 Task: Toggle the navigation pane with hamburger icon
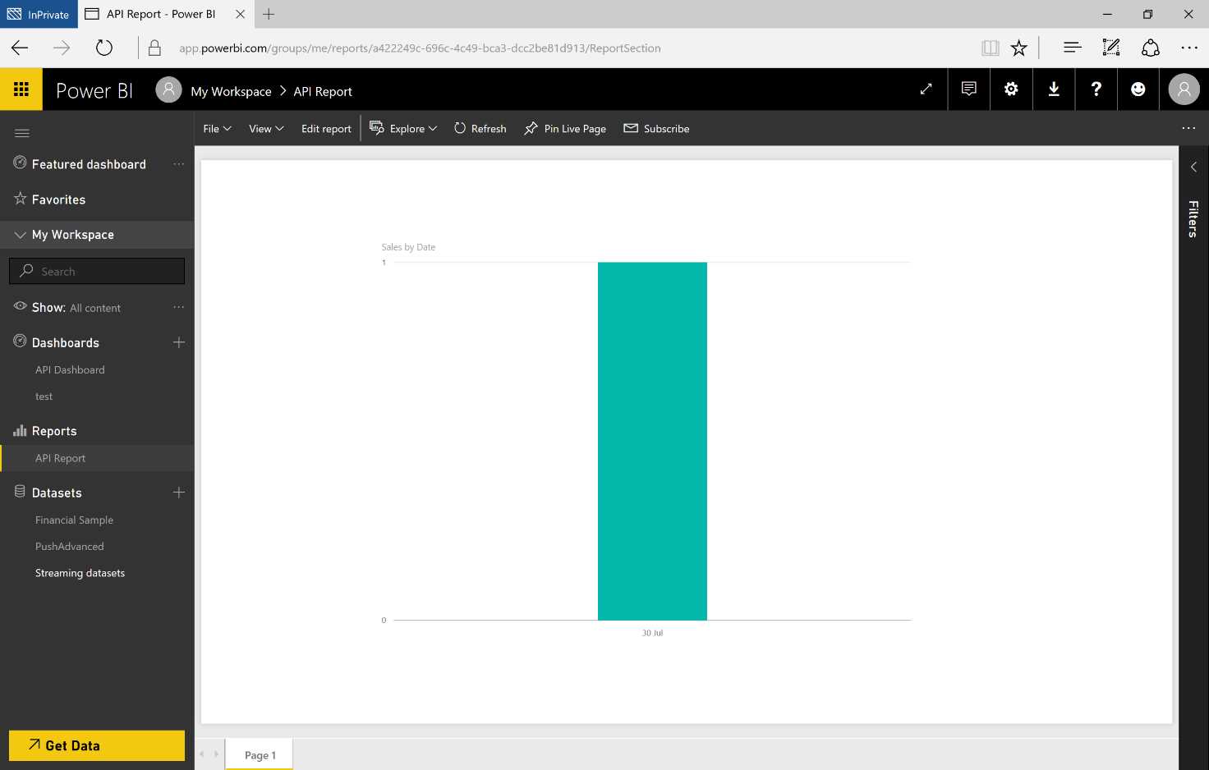[21, 132]
